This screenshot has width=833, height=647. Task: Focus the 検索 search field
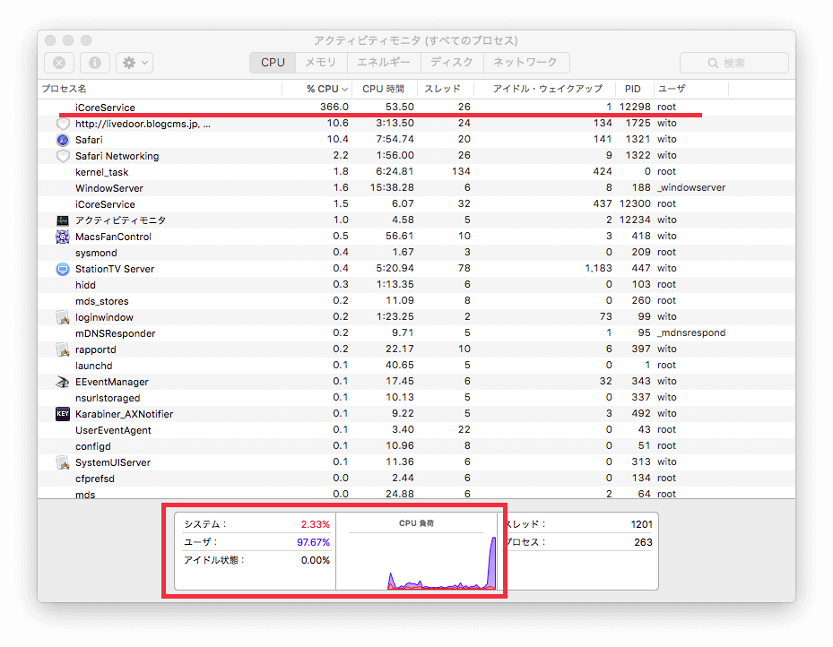pos(734,63)
